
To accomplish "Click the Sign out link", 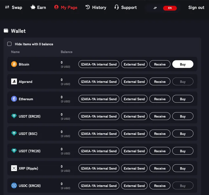I will point(196,8).
